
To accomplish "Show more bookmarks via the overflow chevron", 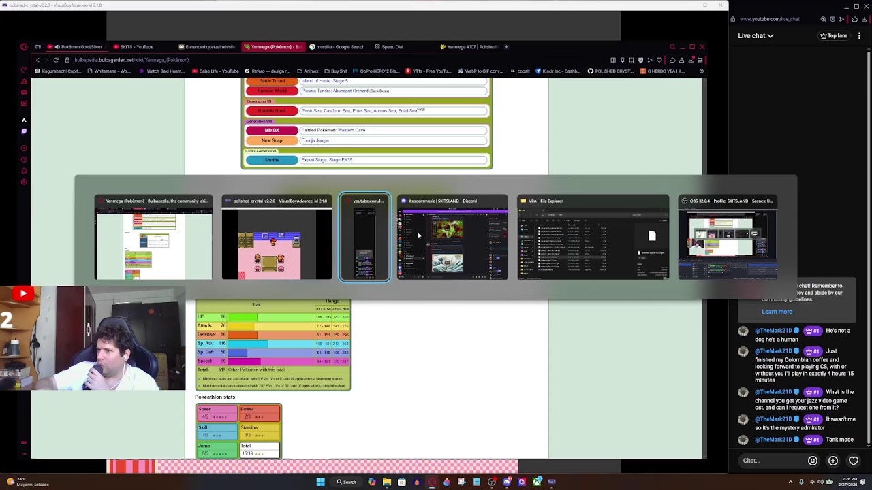I will (x=702, y=71).
